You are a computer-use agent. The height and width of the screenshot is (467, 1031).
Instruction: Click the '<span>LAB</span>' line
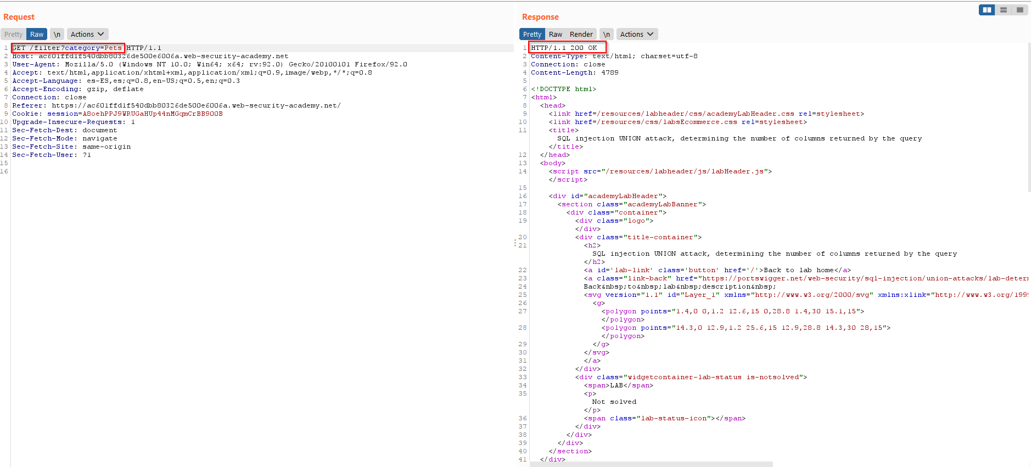(619, 385)
